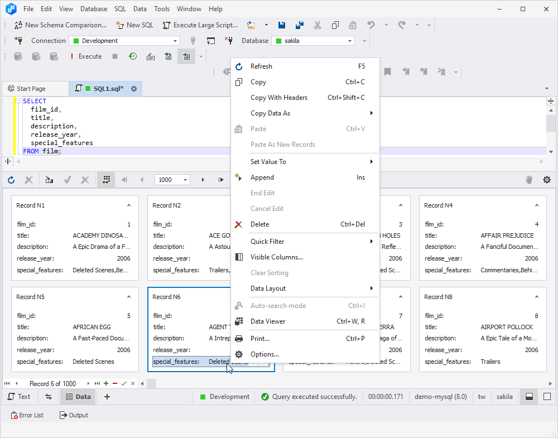This screenshot has height=438, width=558.
Task: Open Output panel
Action: pyautogui.click(x=74, y=415)
